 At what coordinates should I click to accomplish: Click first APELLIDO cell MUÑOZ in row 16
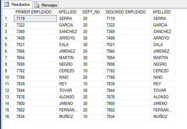(69, 117)
